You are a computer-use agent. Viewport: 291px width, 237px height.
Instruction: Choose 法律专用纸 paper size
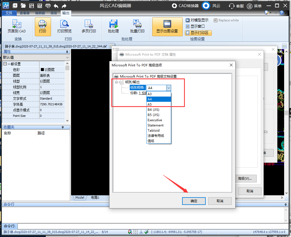pos(159,136)
